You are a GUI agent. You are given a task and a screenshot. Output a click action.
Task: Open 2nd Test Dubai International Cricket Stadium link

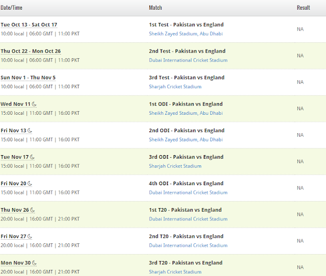[x=188, y=61]
